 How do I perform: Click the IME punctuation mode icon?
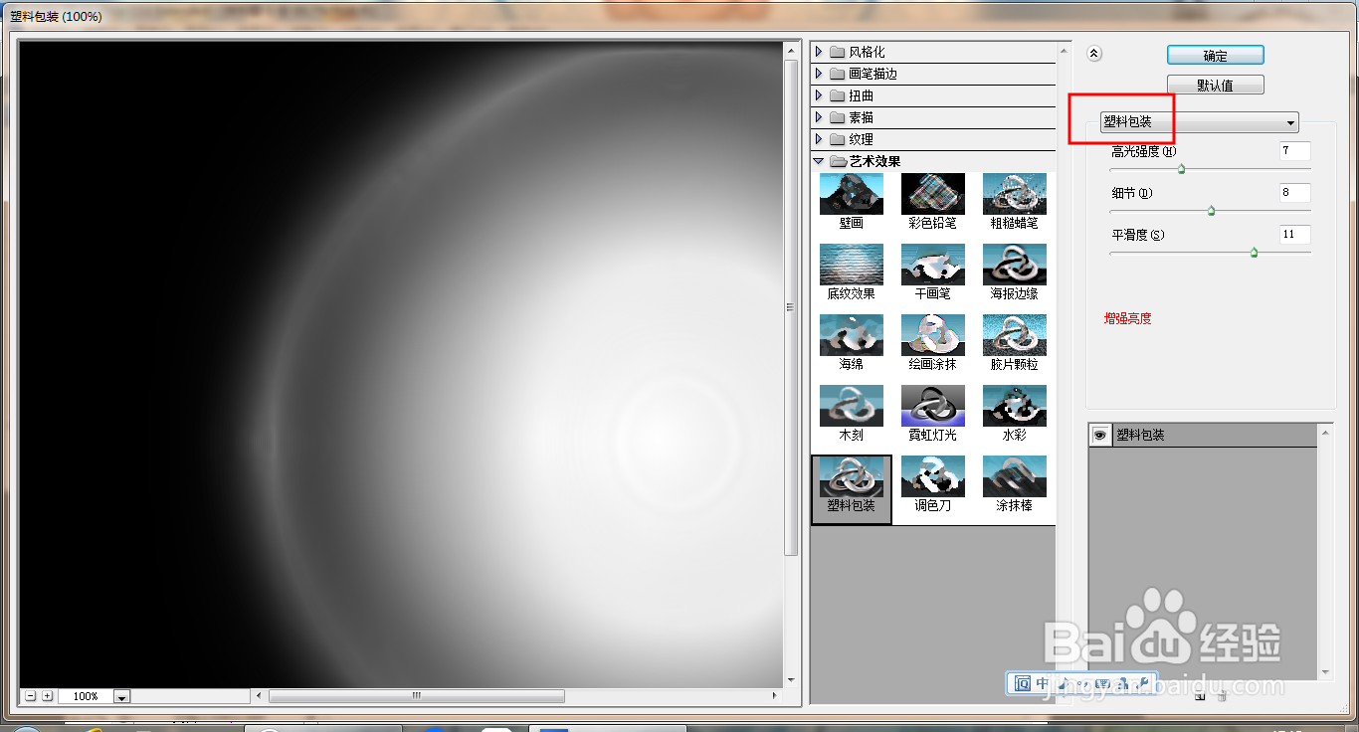[1082, 684]
